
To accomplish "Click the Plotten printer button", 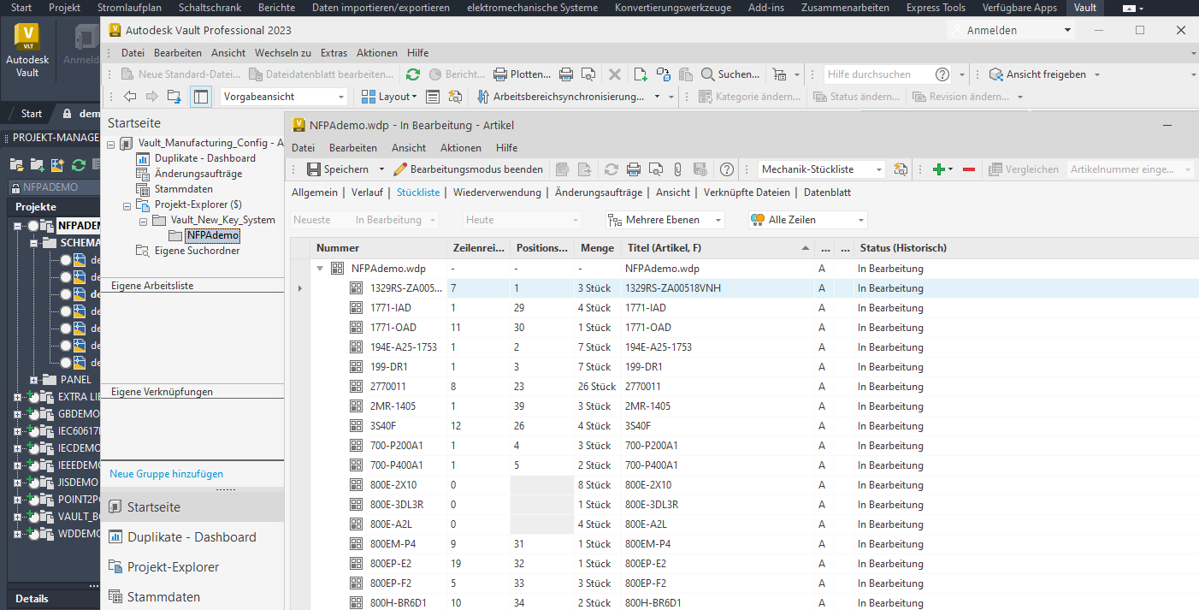I will pos(522,74).
